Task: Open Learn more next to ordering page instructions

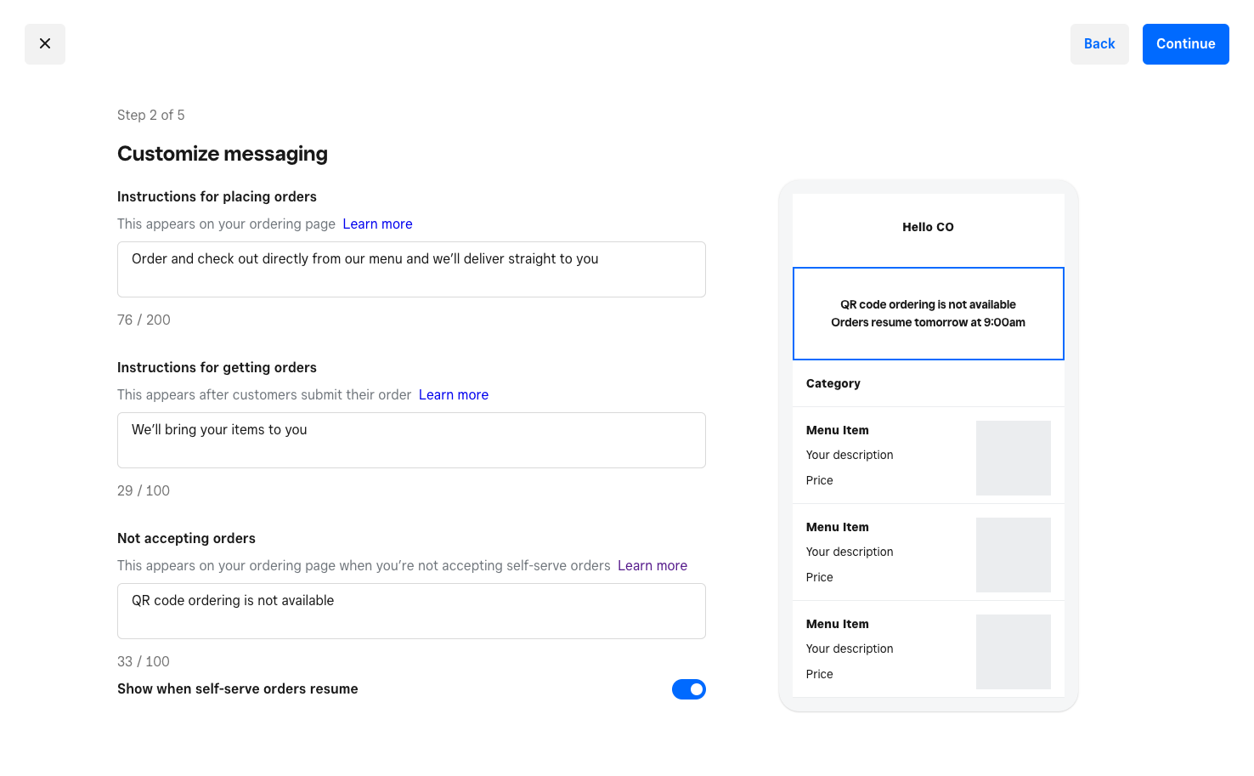Action: coord(377,224)
